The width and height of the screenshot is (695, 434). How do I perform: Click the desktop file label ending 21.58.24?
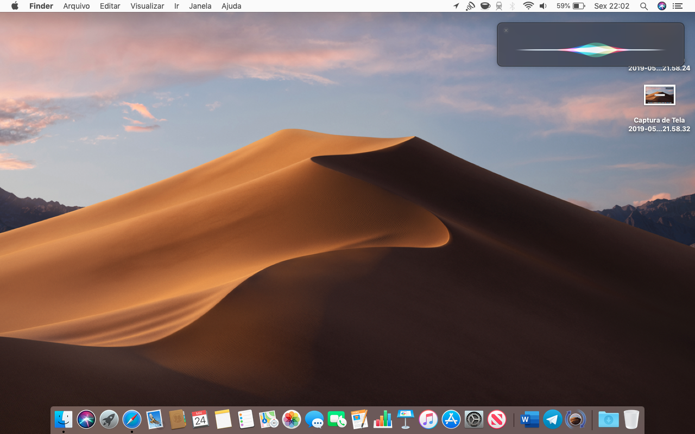[659, 68]
